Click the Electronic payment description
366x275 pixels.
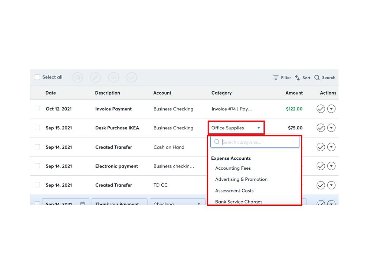(117, 166)
